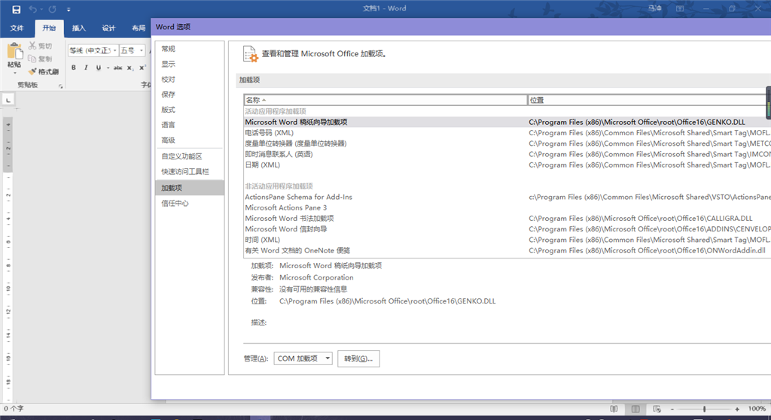Click the zoom slider handle

(x=705, y=409)
